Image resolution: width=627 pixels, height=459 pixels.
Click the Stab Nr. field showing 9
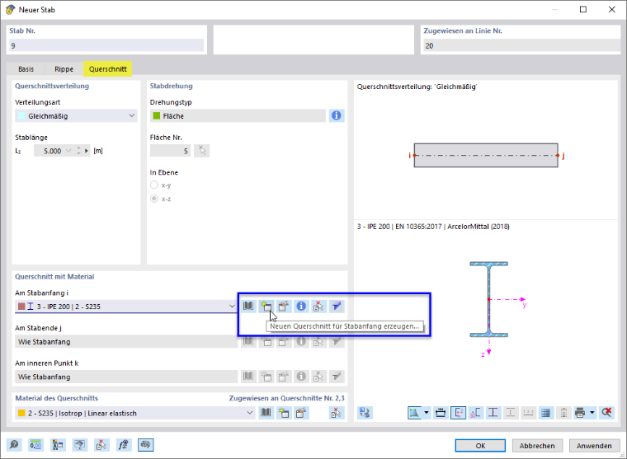(106, 45)
